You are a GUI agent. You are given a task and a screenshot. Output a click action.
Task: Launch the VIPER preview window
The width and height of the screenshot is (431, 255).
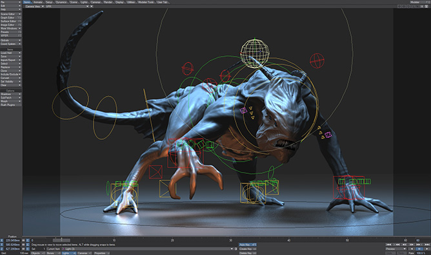coord(11,35)
